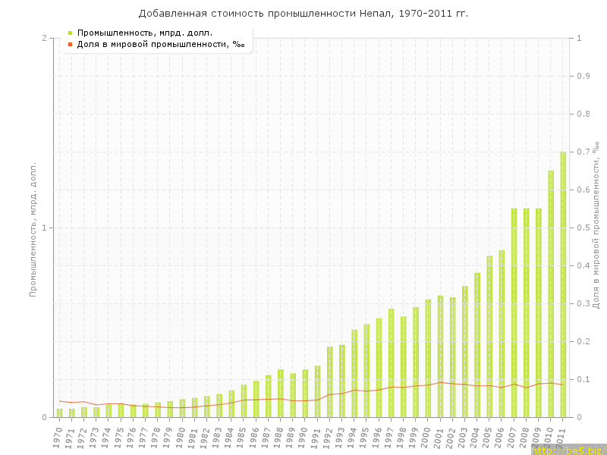Select the tallest bar for 2011
The width and height of the screenshot is (607, 455).
point(563,284)
